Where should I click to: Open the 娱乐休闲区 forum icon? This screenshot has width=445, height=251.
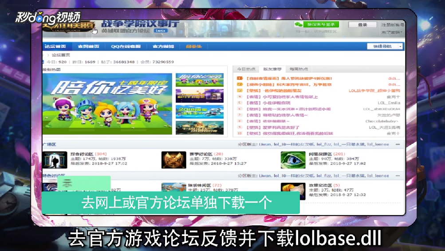tap(173, 187)
